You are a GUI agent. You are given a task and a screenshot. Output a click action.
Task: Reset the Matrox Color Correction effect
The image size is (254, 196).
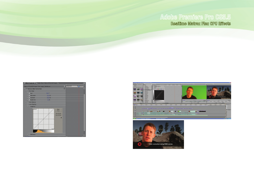point(64,89)
